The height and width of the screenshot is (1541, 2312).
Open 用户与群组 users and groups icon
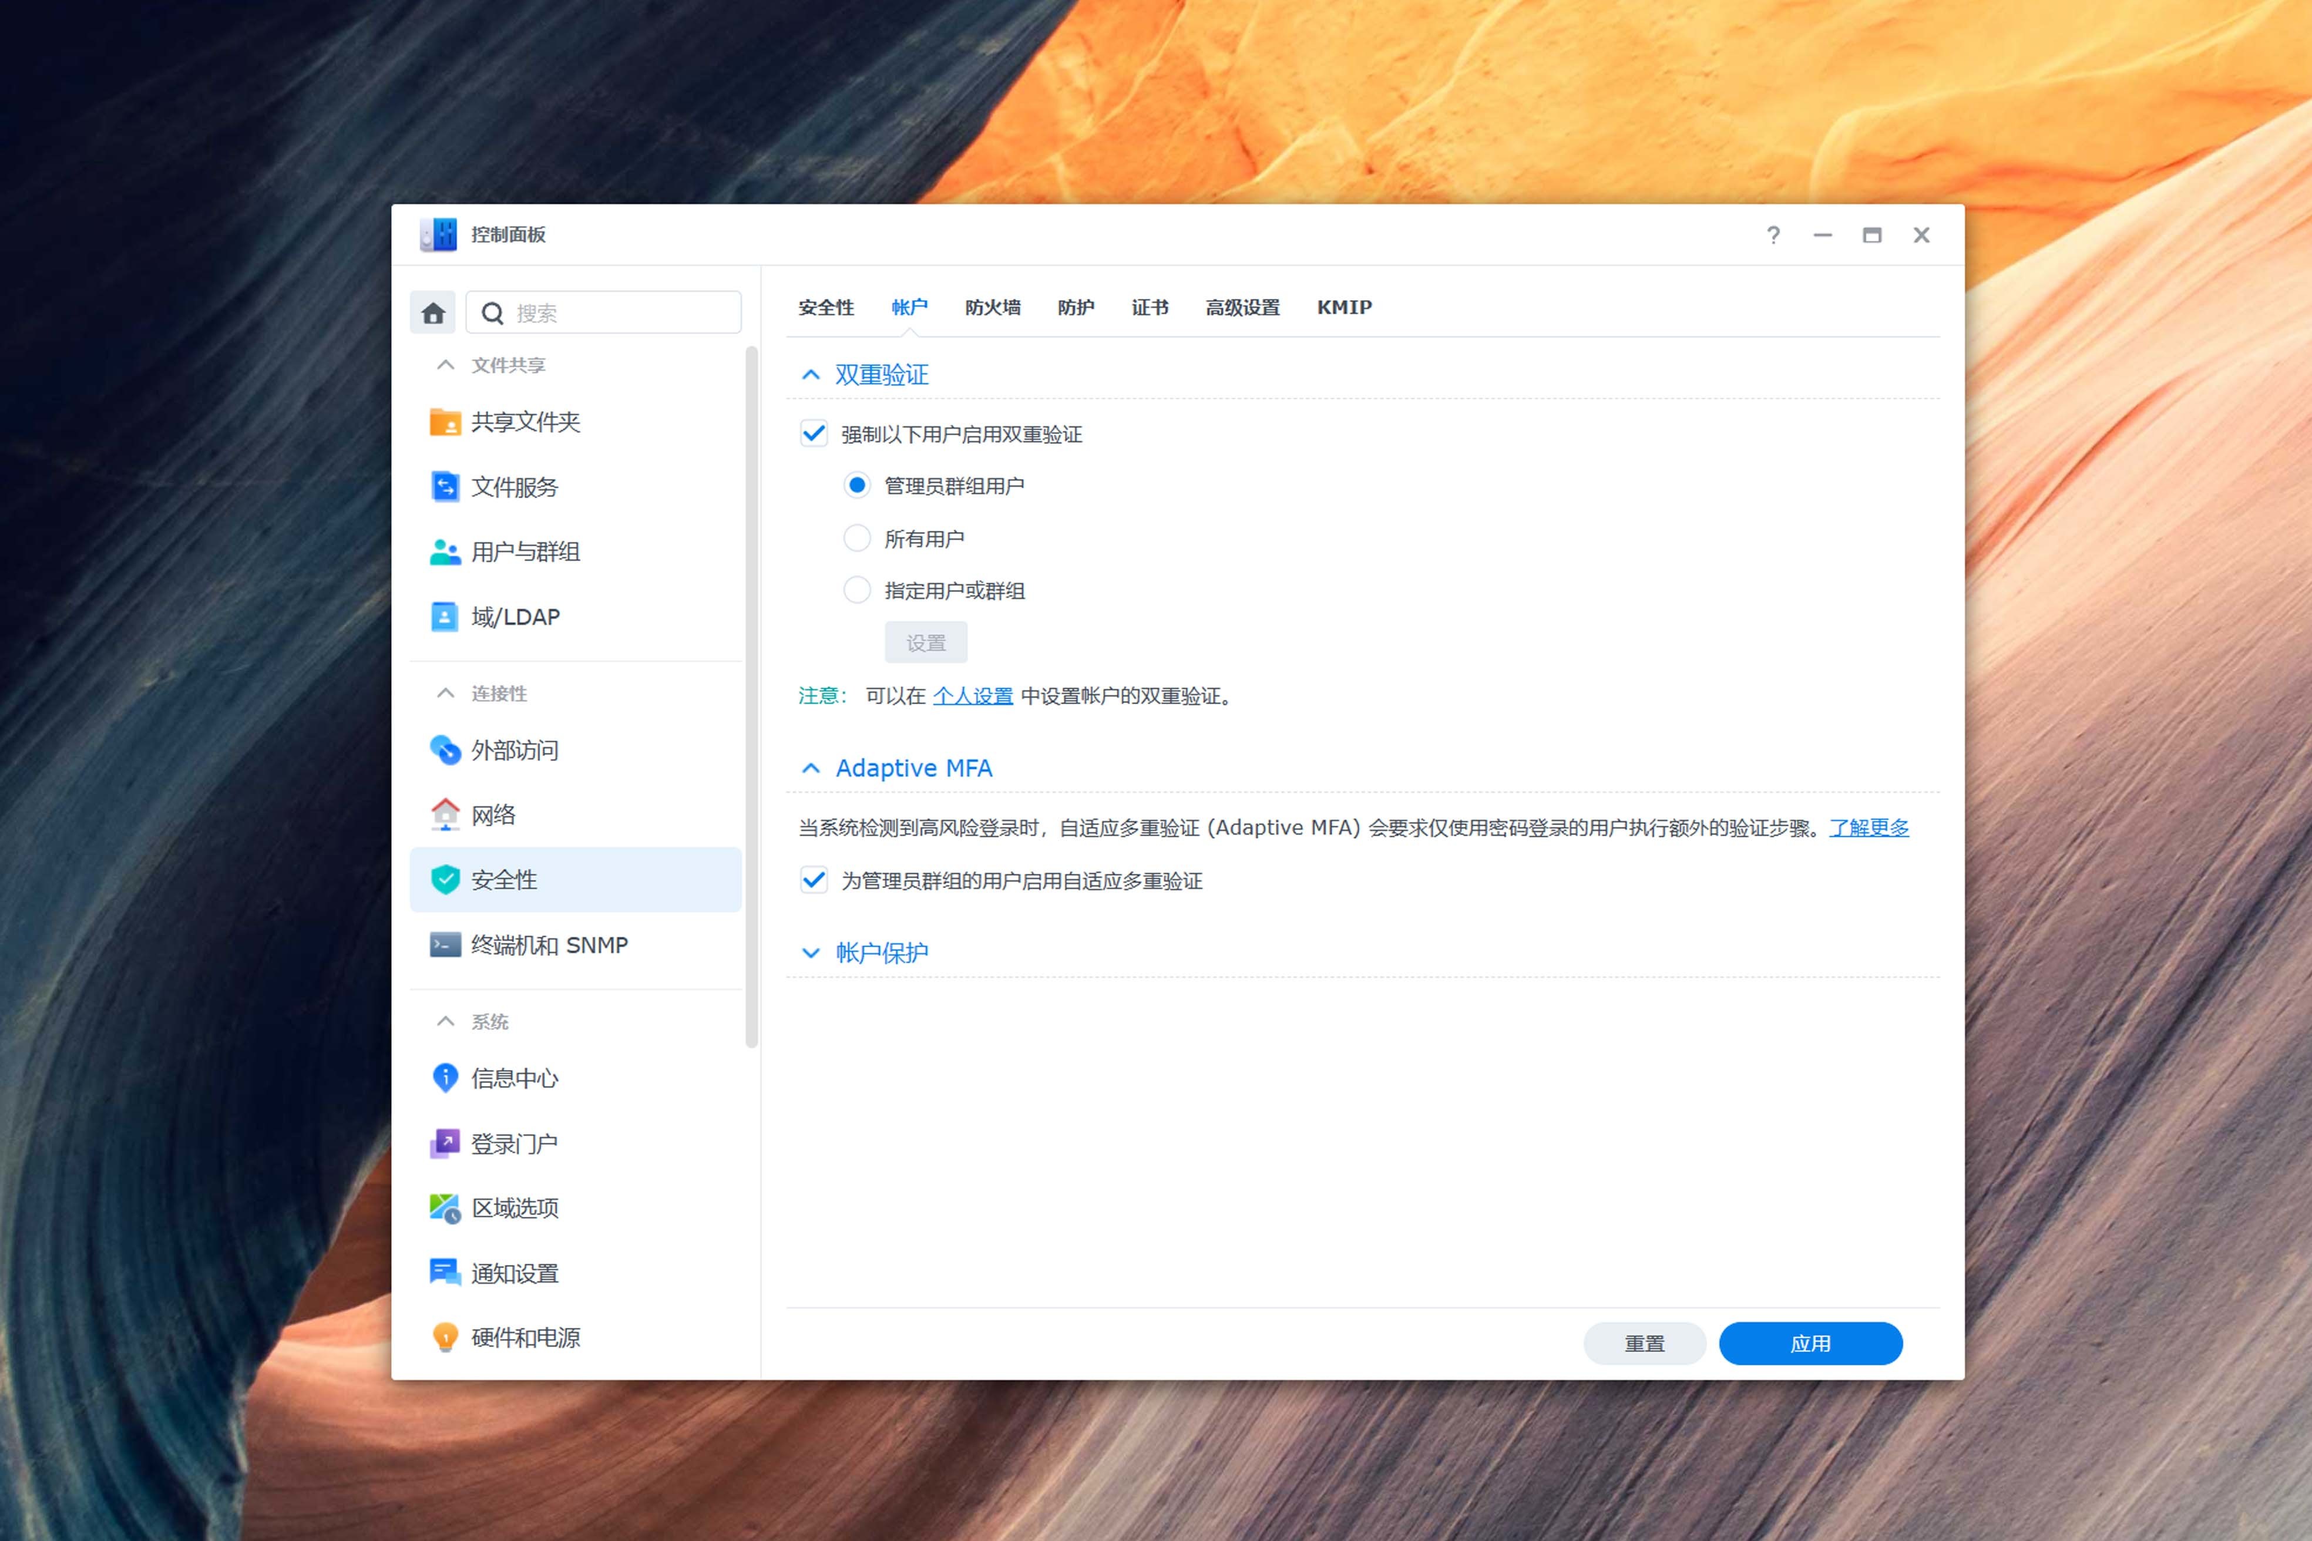pos(445,552)
